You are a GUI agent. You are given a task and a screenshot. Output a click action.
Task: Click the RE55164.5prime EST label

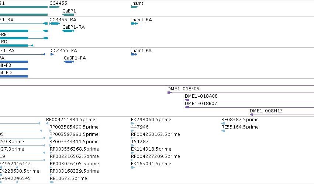coord(240,127)
